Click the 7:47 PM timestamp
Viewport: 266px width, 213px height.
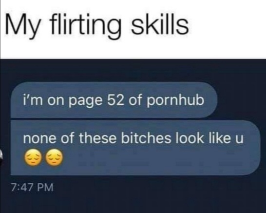[x=33, y=188]
